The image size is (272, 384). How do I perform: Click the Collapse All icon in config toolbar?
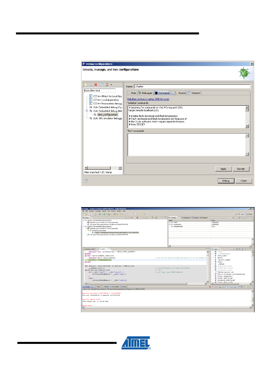(102, 84)
